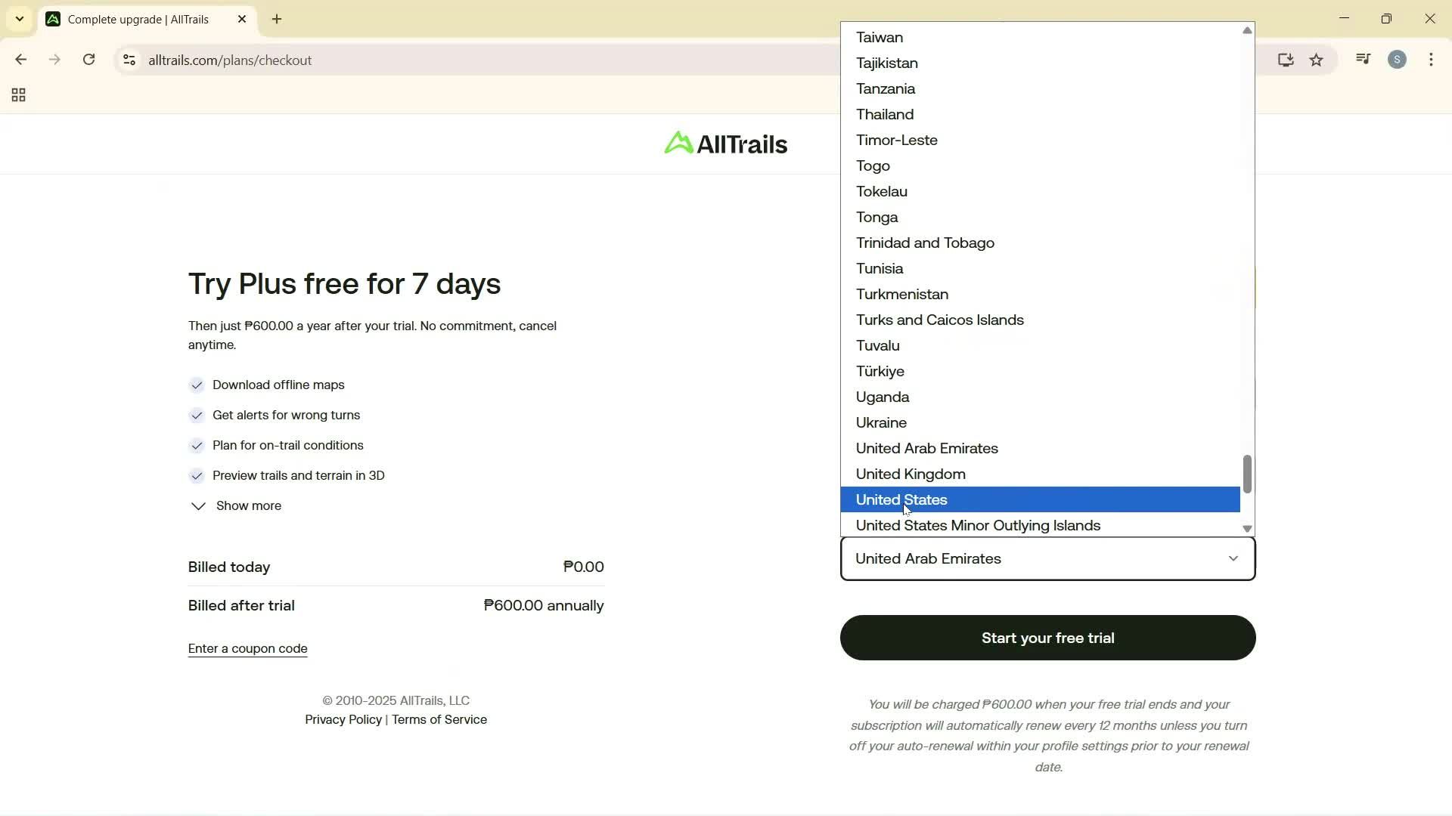The height and width of the screenshot is (816, 1452).
Task: Open the Chrome three-dot menu
Action: [x=1431, y=60]
